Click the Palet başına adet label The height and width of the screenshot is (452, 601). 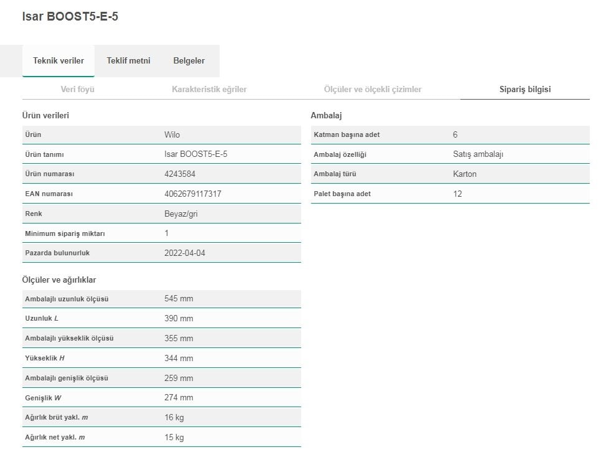(x=342, y=194)
